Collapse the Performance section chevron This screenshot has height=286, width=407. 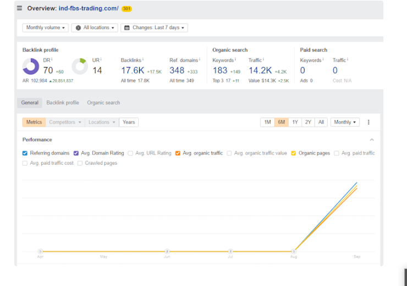point(372,140)
